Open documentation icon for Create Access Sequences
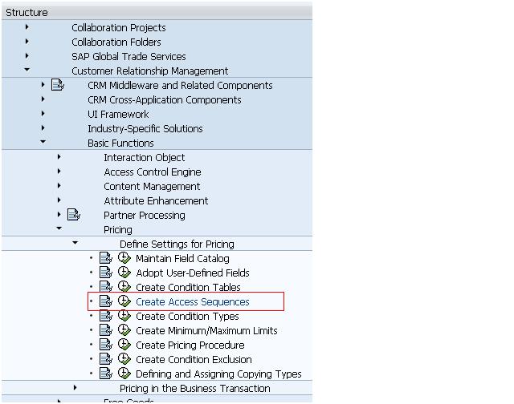Viewport: 514px width, 404px height. point(106,301)
